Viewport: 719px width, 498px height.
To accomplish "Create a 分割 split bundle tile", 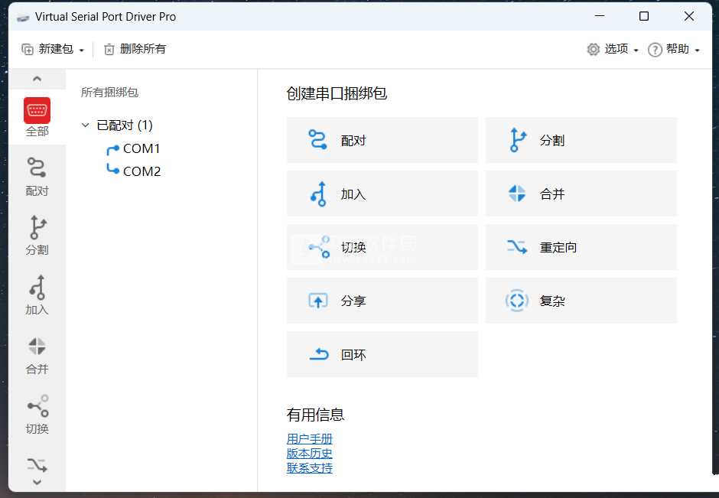I will point(581,140).
